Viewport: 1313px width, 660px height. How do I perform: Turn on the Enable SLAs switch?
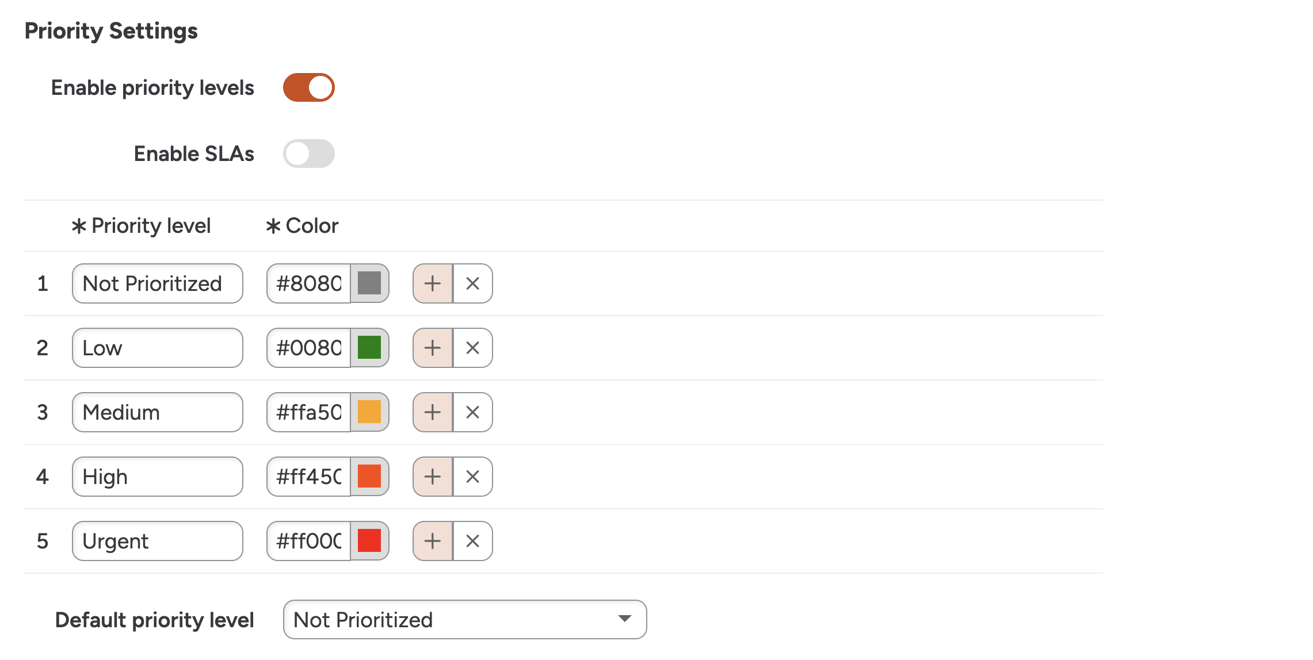coord(308,154)
